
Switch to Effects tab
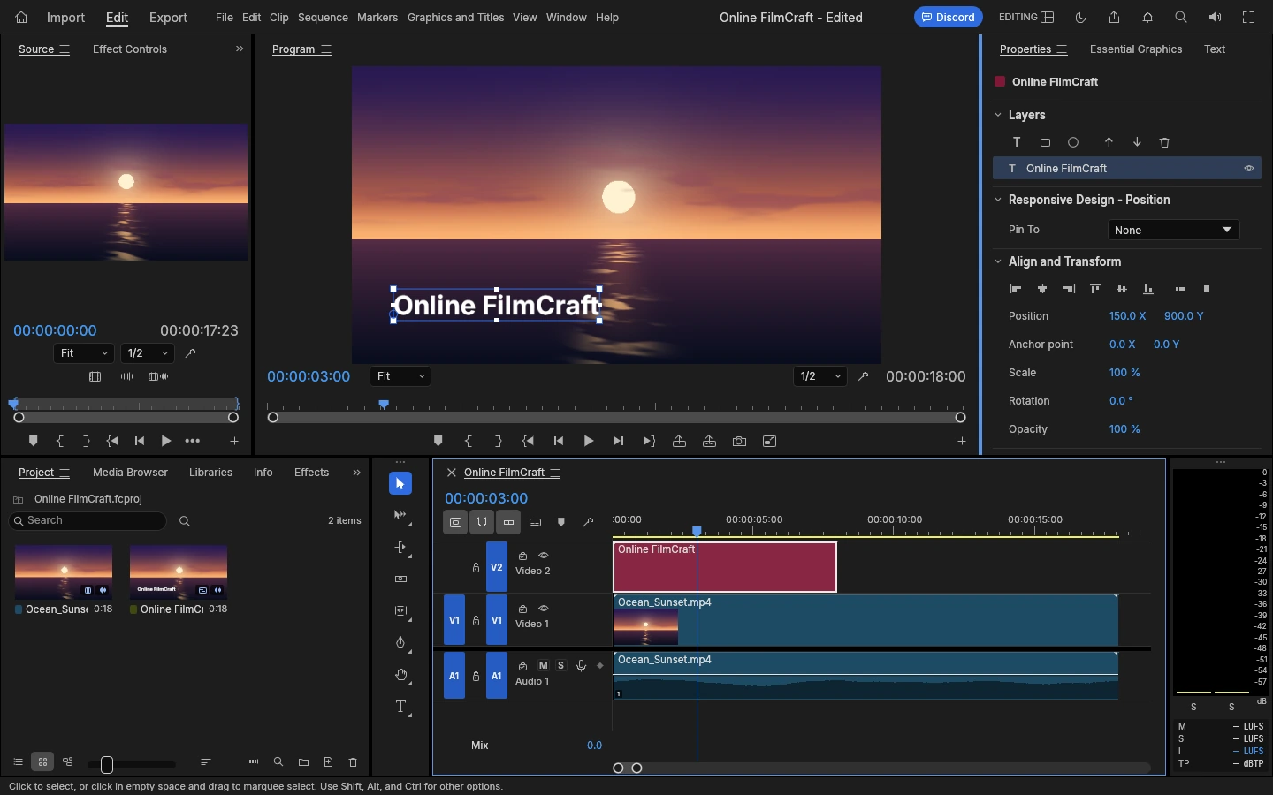[311, 473]
